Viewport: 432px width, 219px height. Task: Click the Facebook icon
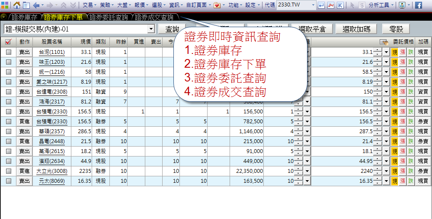click(419, 5)
